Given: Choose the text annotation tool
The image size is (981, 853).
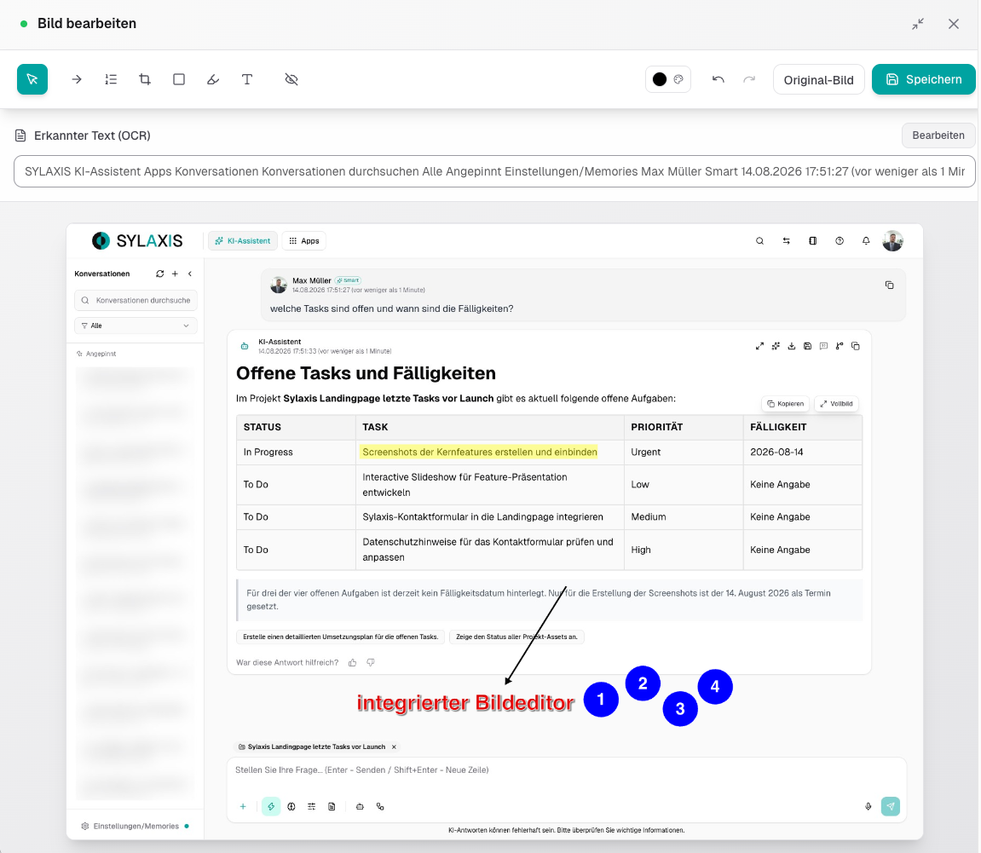Looking at the screenshot, I should pyautogui.click(x=247, y=79).
